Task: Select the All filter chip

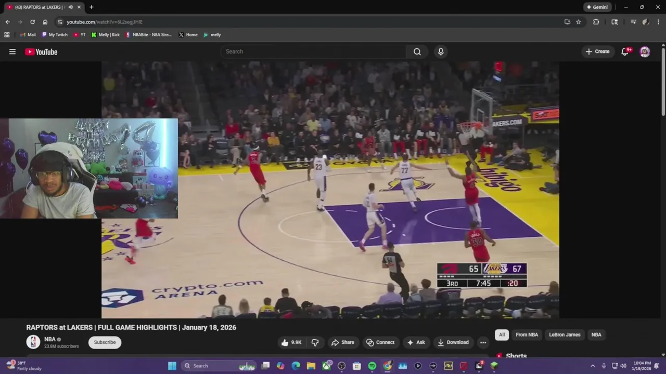Action: [x=502, y=335]
